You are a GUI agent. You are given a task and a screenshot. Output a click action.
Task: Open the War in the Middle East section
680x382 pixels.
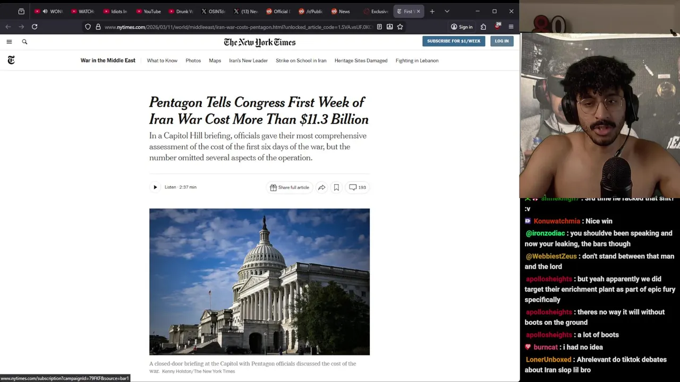pos(108,60)
